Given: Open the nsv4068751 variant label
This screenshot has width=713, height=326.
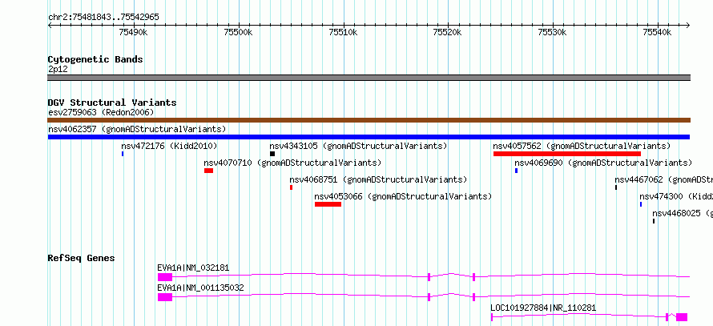Looking at the screenshot, I should coord(378,179).
